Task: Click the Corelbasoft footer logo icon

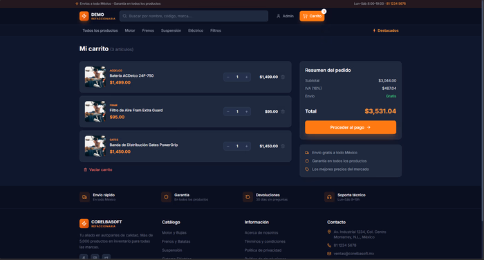Action: tap(84, 223)
